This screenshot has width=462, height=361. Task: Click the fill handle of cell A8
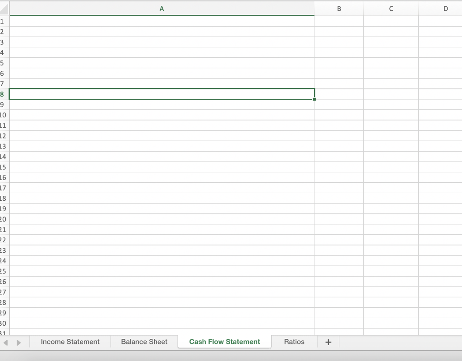pyautogui.click(x=314, y=99)
